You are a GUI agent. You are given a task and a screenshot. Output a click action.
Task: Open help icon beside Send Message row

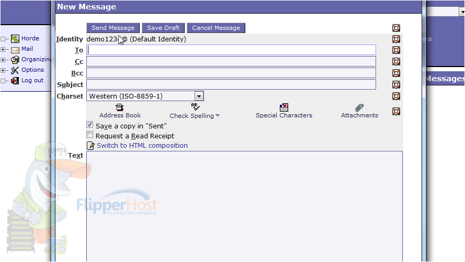click(396, 28)
